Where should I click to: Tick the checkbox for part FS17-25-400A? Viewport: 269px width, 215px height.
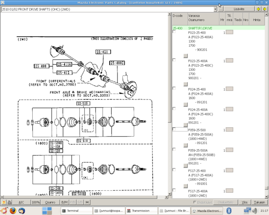[x=174, y=190]
